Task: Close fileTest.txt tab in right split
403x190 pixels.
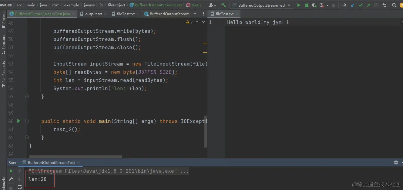Action: click(x=237, y=14)
